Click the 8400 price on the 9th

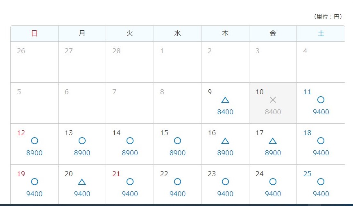click(x=225, y=112)
